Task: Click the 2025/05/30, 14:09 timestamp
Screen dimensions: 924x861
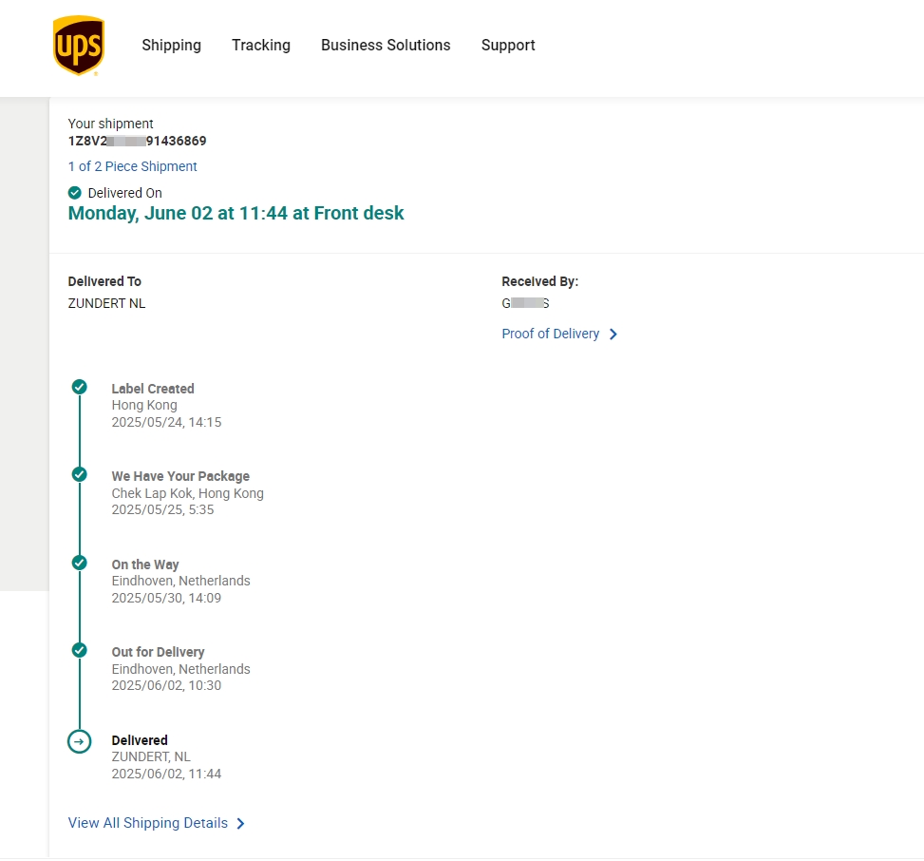Action: (x=167, y=598)
